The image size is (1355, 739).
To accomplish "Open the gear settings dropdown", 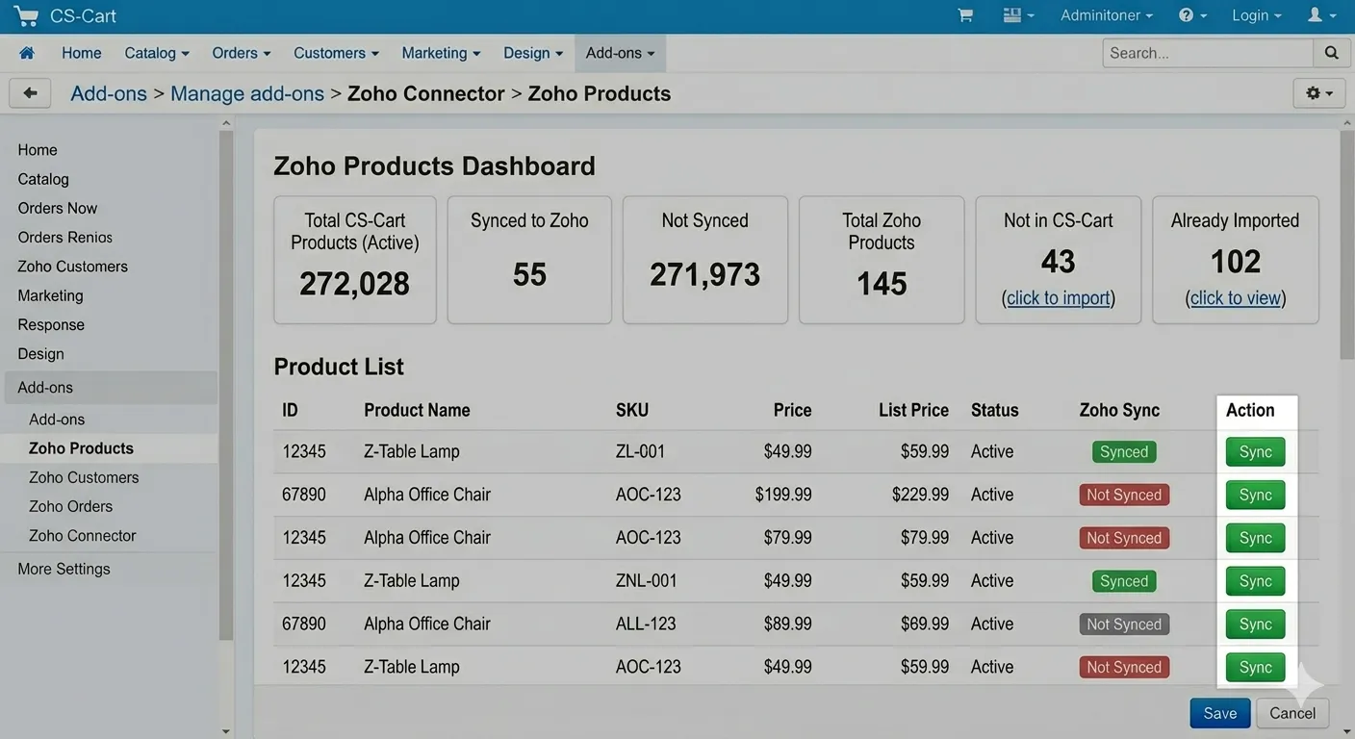I will 1318,93.
